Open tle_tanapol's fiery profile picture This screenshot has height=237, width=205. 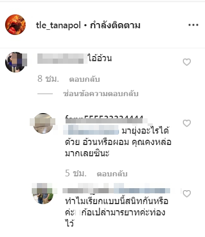coord(15,25)
